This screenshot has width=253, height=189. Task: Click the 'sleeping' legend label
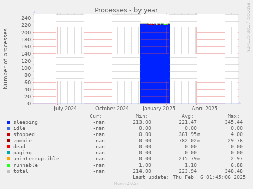25,122
